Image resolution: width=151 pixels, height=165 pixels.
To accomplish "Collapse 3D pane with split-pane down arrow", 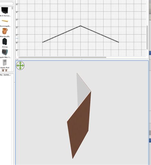I will point(18,60).
